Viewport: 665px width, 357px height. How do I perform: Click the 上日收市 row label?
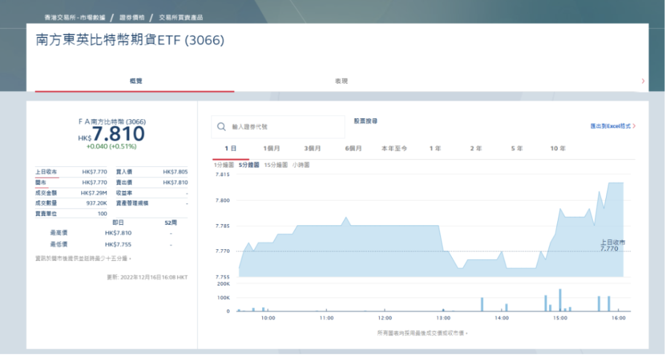coord(46,172)
